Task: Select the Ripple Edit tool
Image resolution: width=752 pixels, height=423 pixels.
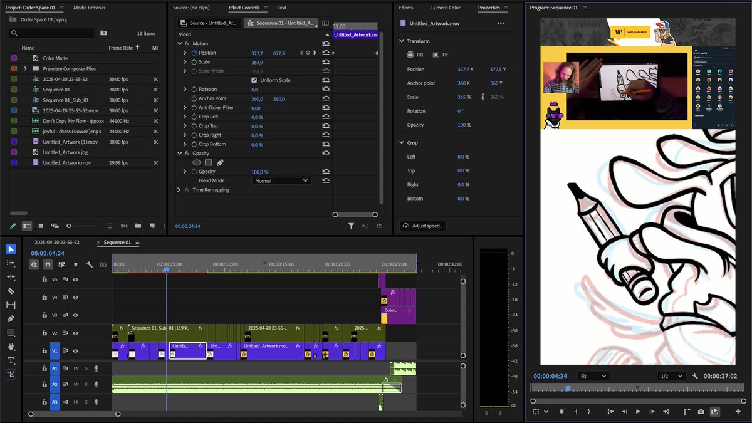Action: [x=11, y=276]
